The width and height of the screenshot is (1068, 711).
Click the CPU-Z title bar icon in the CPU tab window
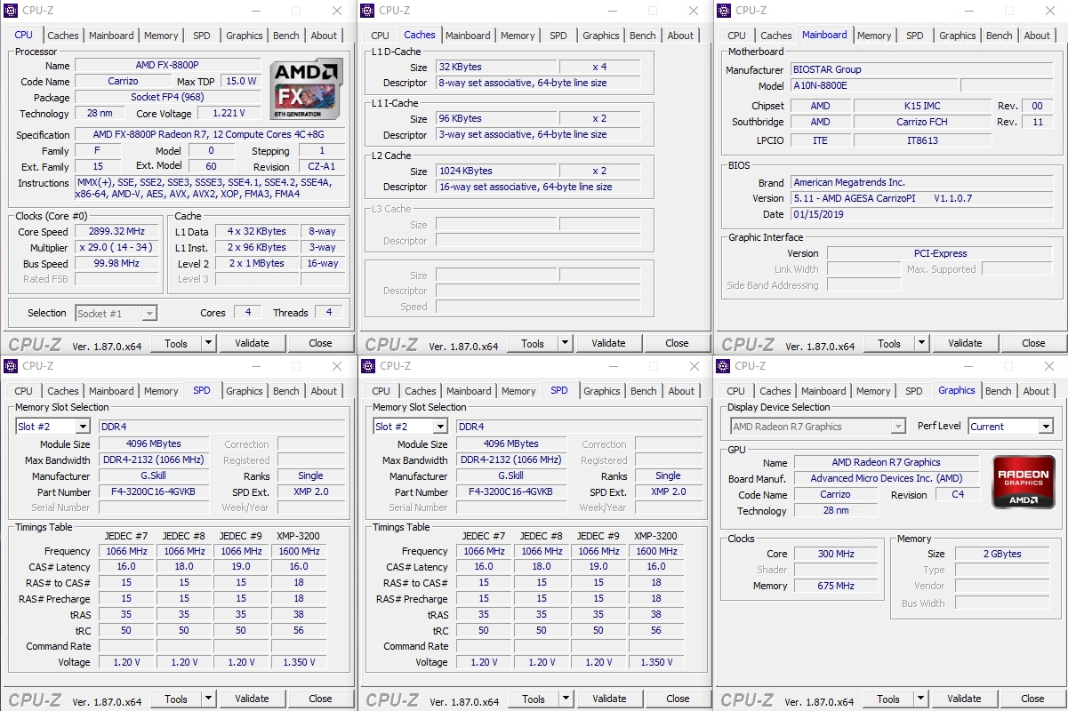(x=10, y=11)
